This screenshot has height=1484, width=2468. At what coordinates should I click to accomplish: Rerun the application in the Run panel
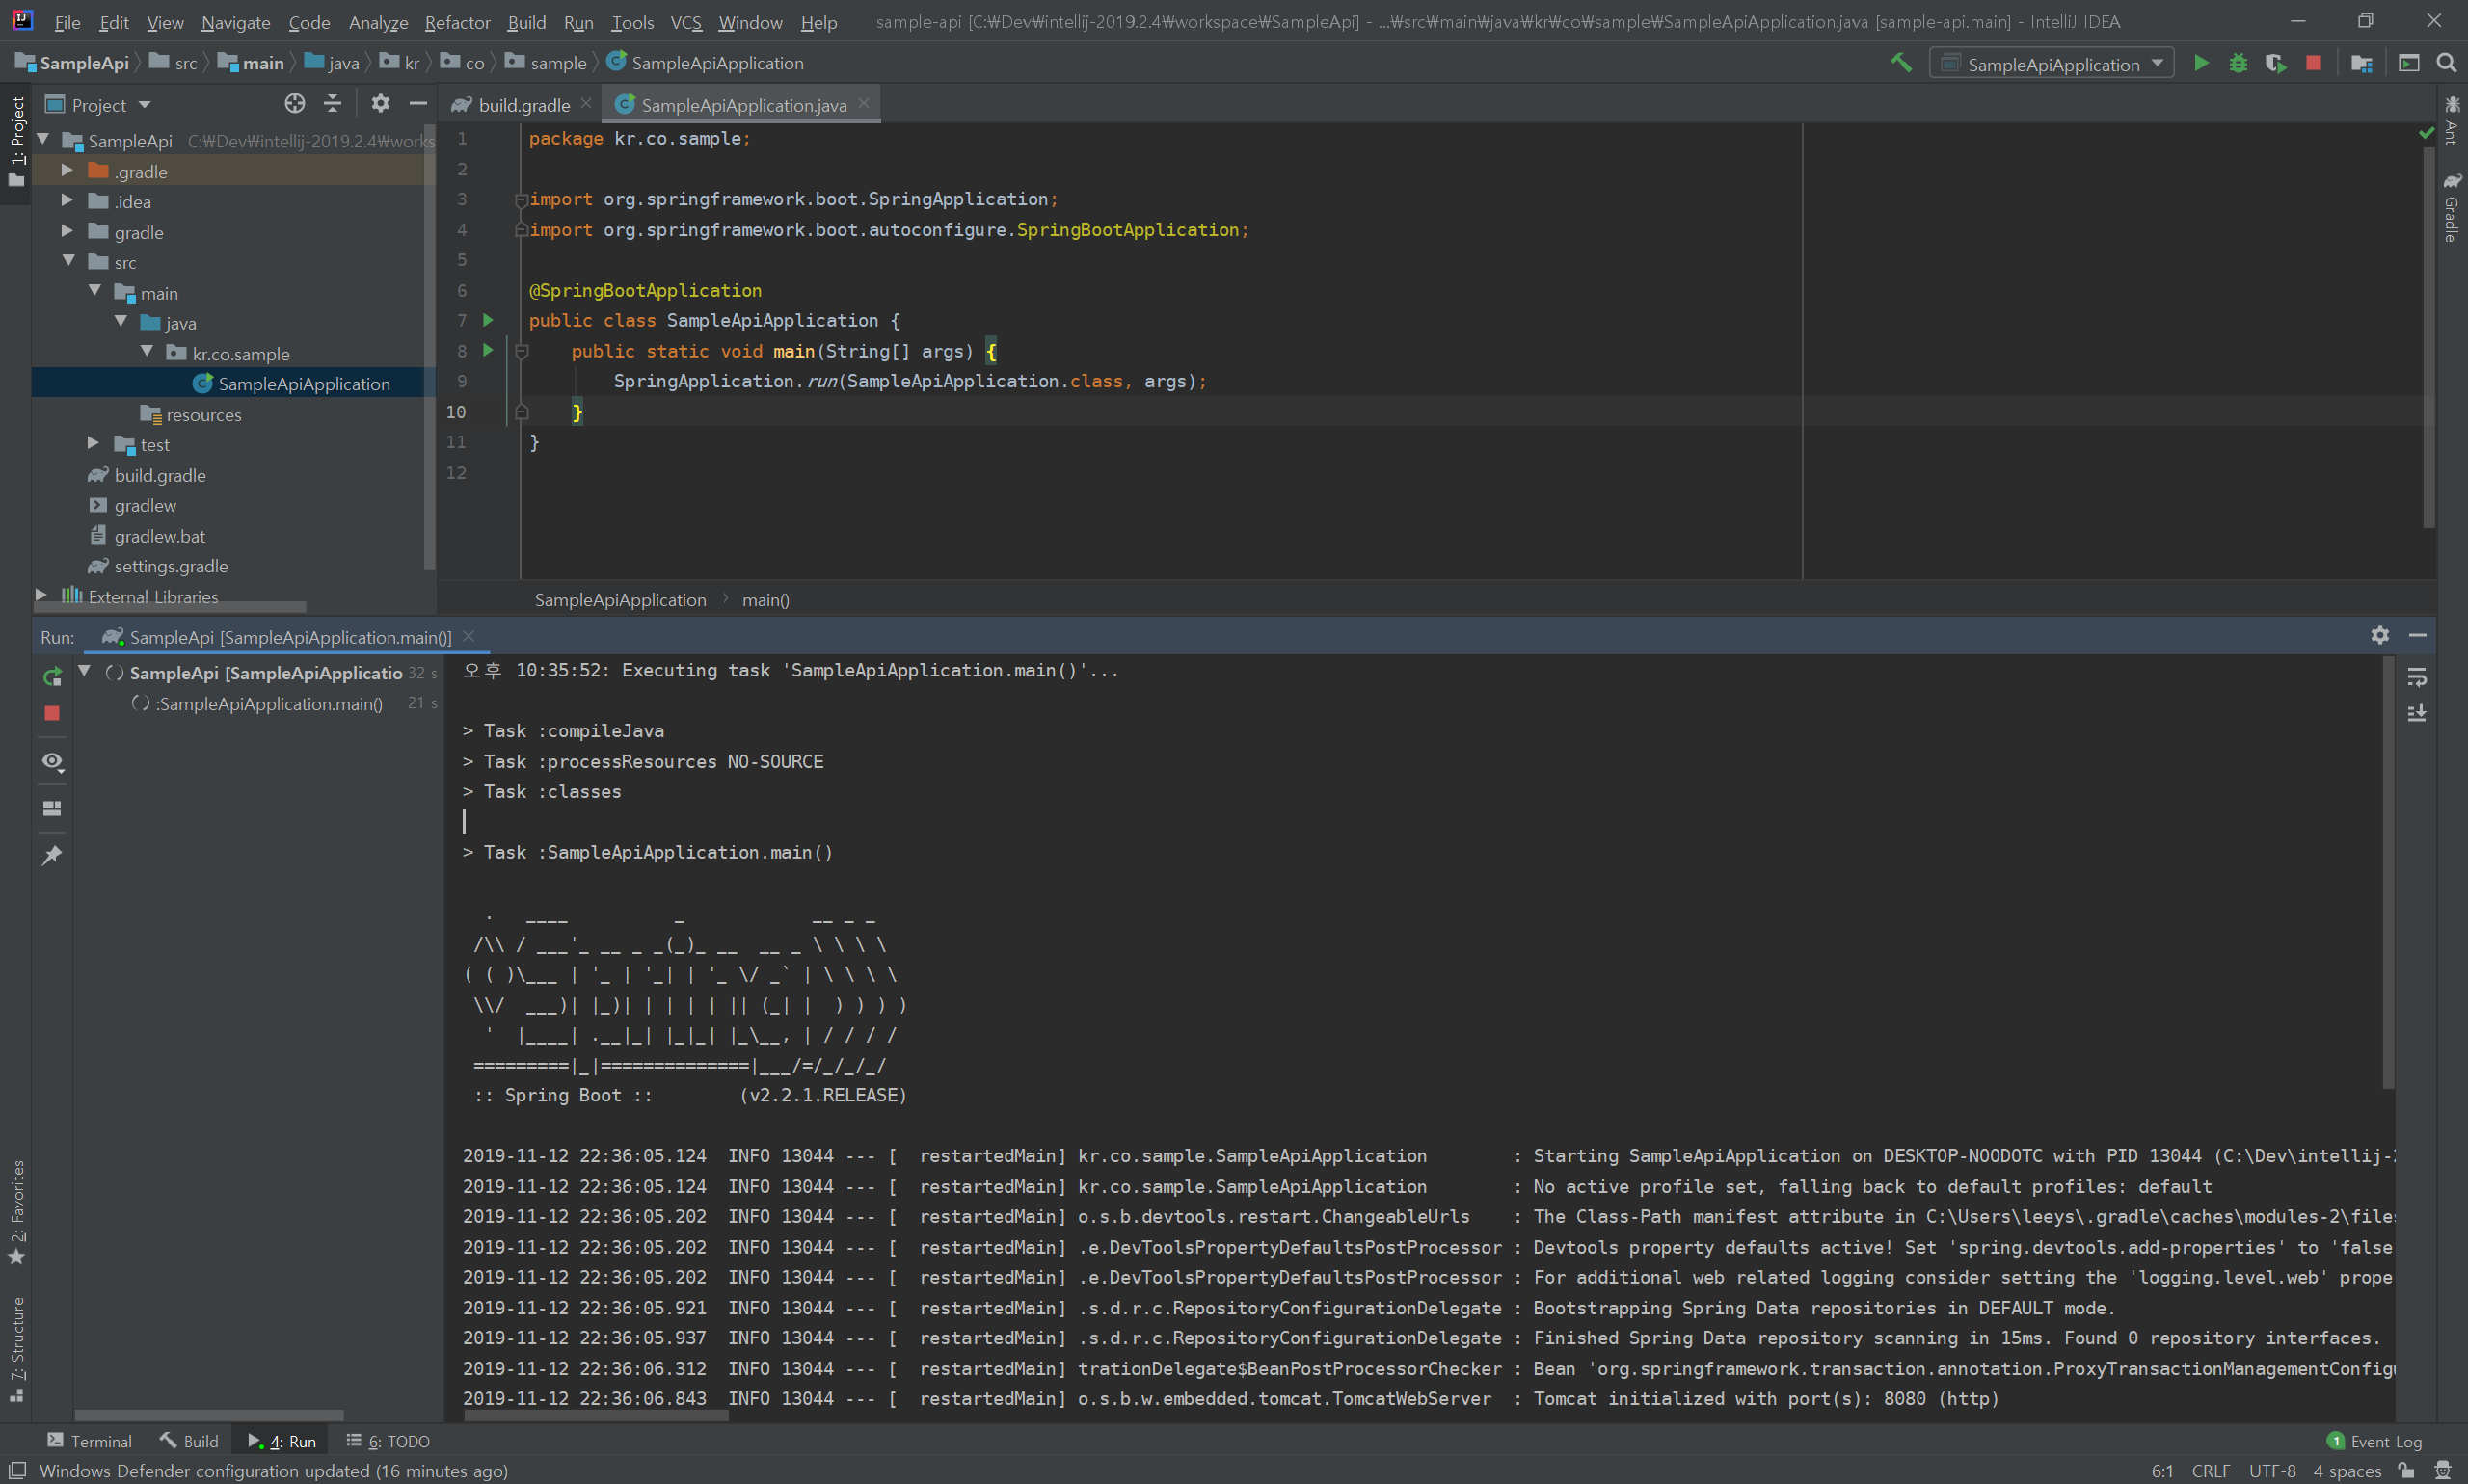52,677
